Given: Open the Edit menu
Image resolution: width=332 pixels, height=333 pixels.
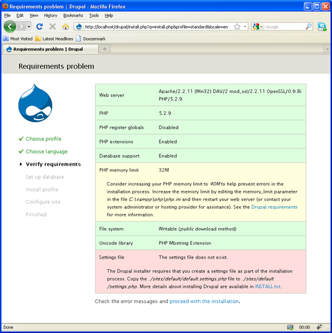Looking at the screenshot, I should [20, 15].
